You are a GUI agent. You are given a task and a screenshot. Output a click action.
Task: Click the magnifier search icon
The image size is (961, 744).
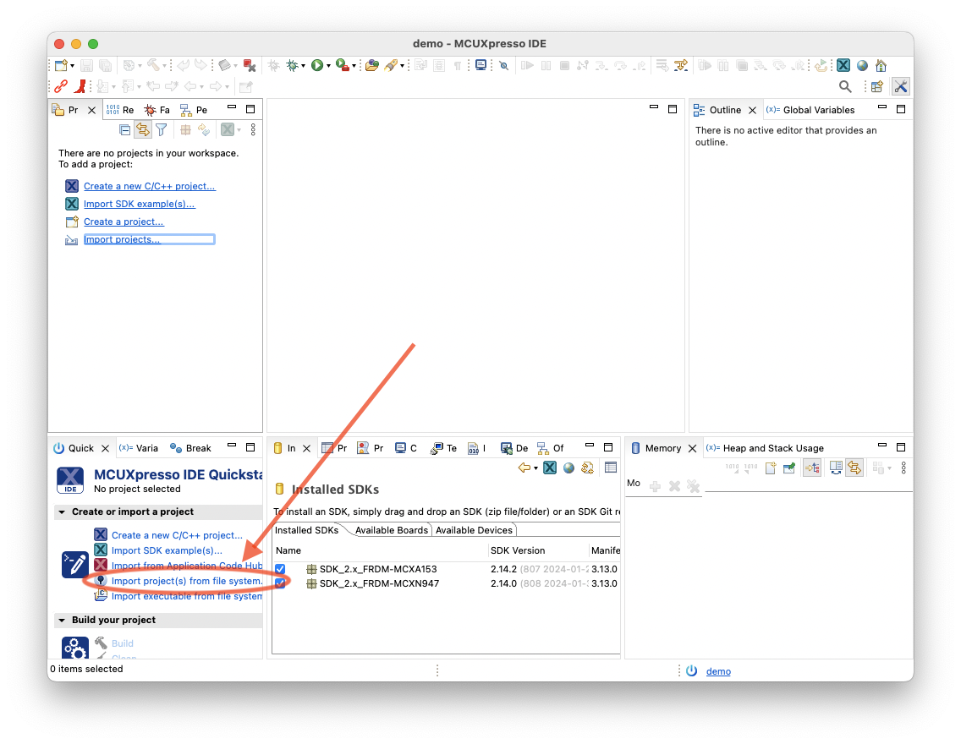(x=845, y=86)
